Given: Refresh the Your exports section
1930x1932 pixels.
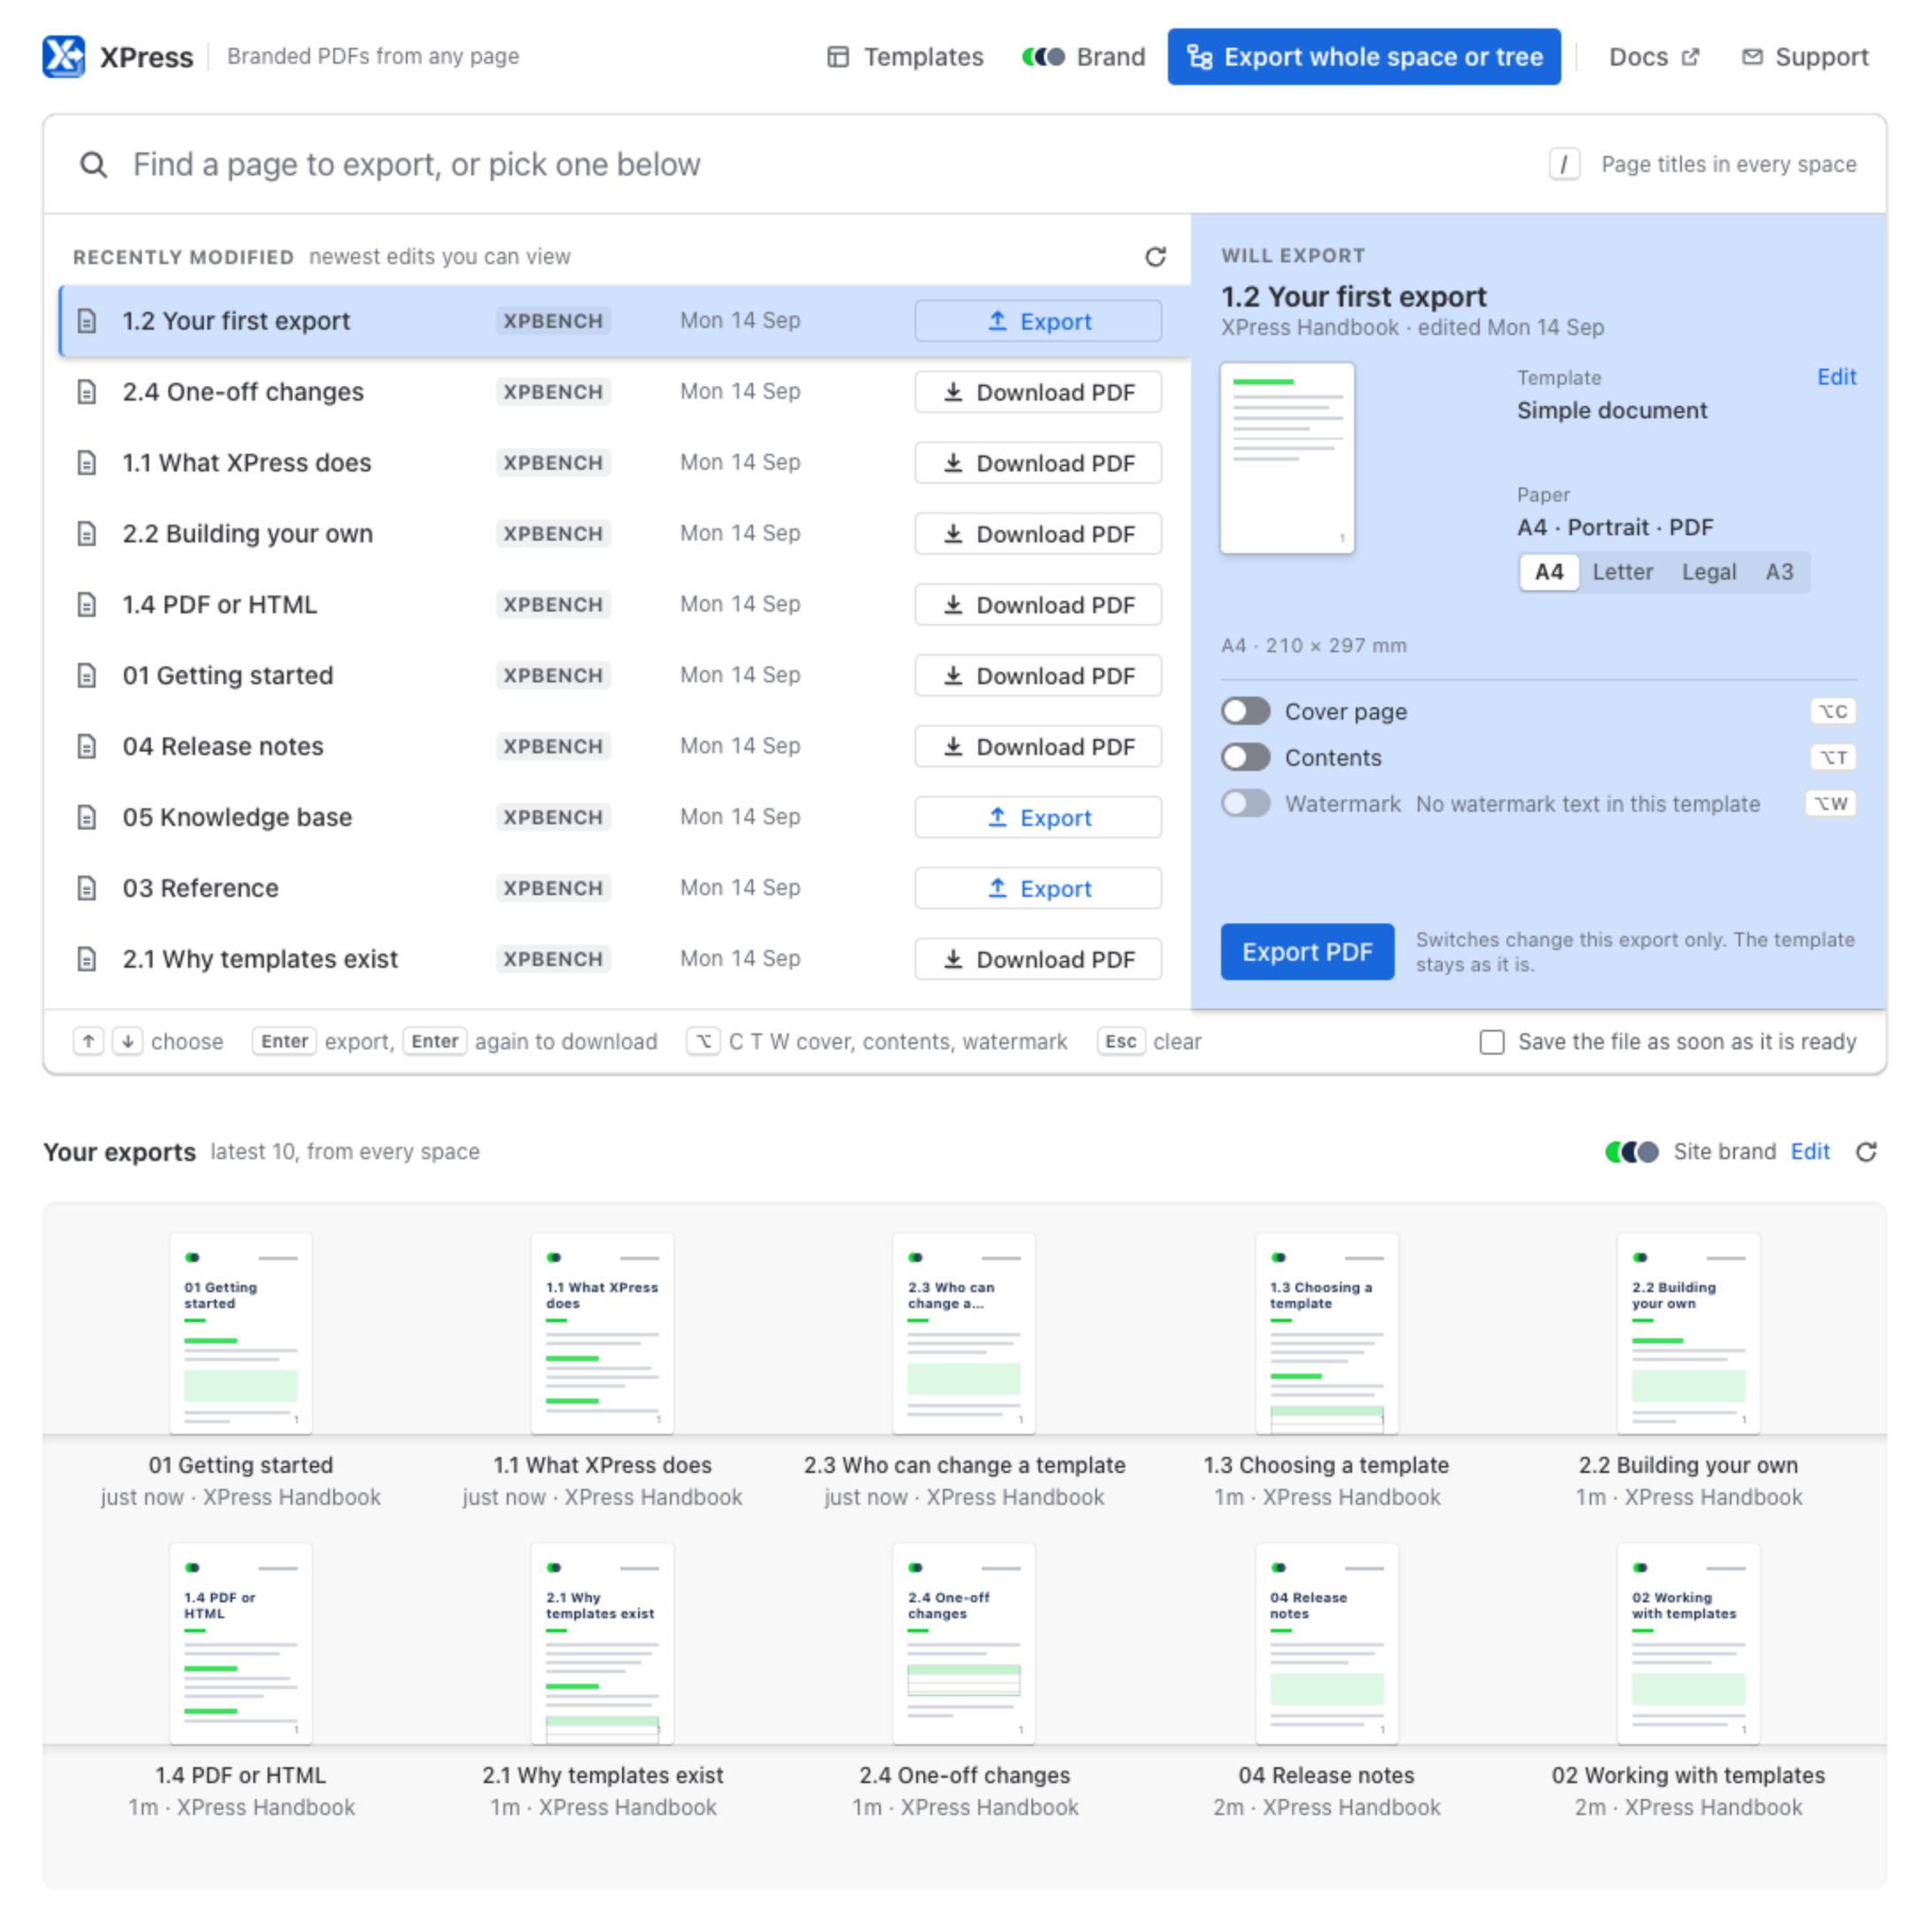Looking at the screenshot, I should click(1865, 1151).
